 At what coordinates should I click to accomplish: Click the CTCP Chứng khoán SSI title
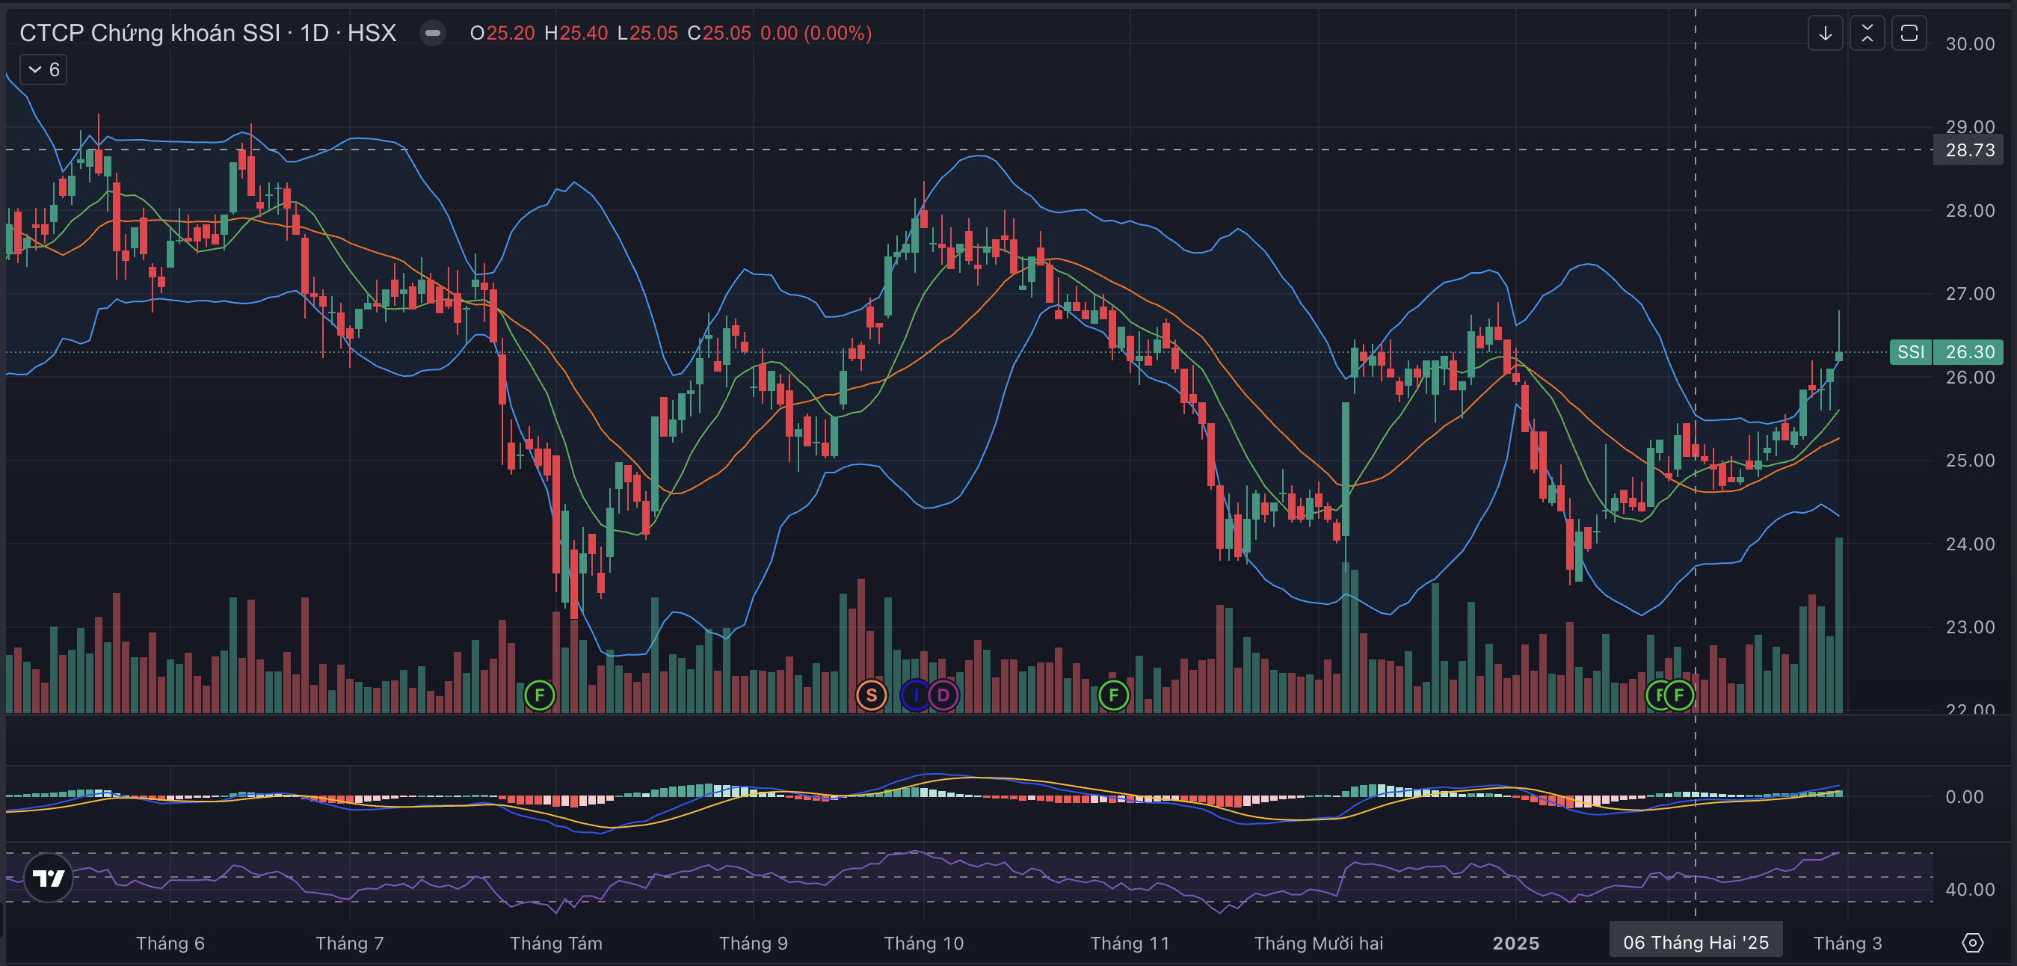click(x=149, y=33)
